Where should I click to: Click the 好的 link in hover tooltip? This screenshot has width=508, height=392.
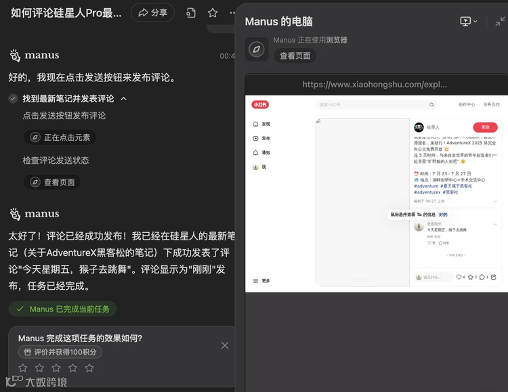click(x=443, y=215)
